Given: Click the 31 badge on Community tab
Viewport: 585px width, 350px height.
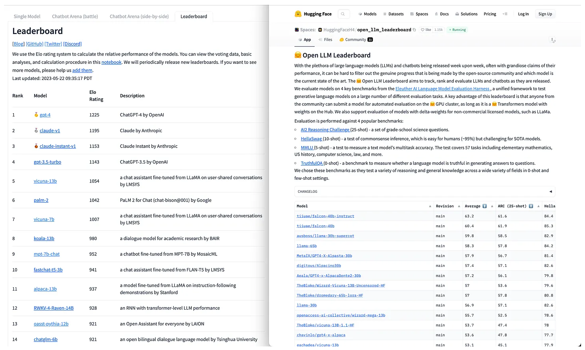Looking at the screenshot, I should coord(370,40).
